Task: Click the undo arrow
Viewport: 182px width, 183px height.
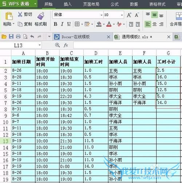Action: point(32,36)
